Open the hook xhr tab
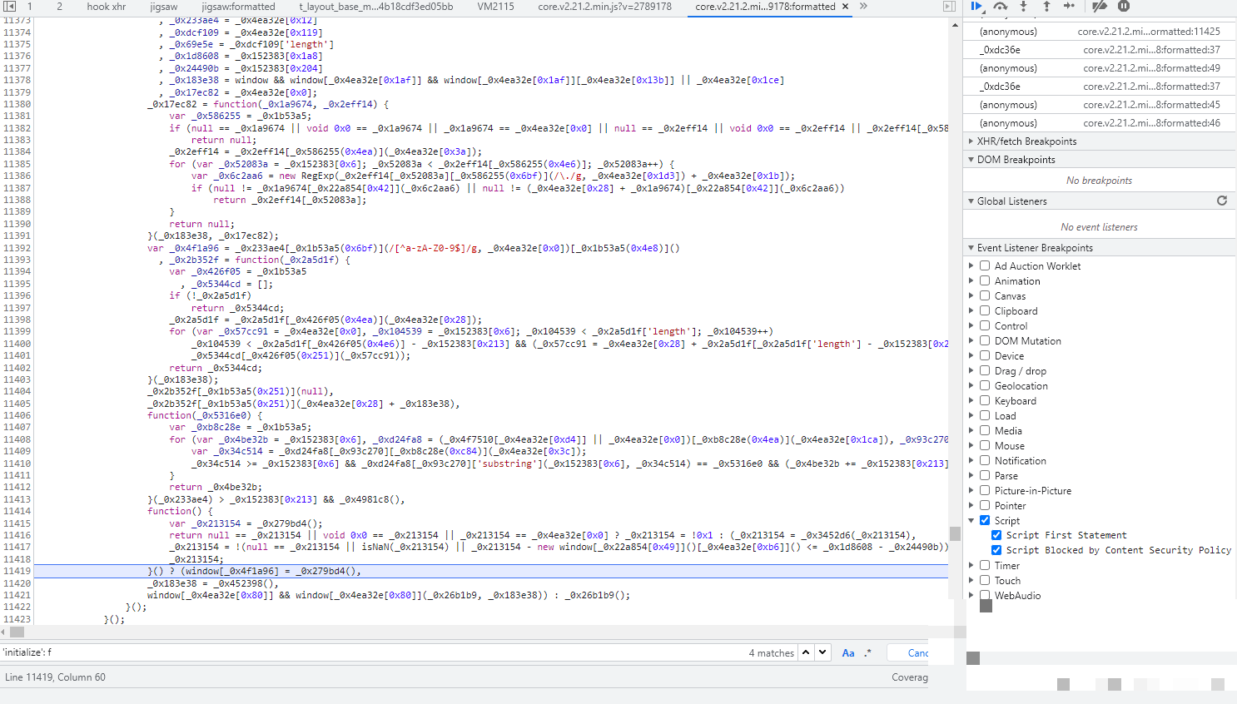1237x704 pixels. click(x=107, y=7)
